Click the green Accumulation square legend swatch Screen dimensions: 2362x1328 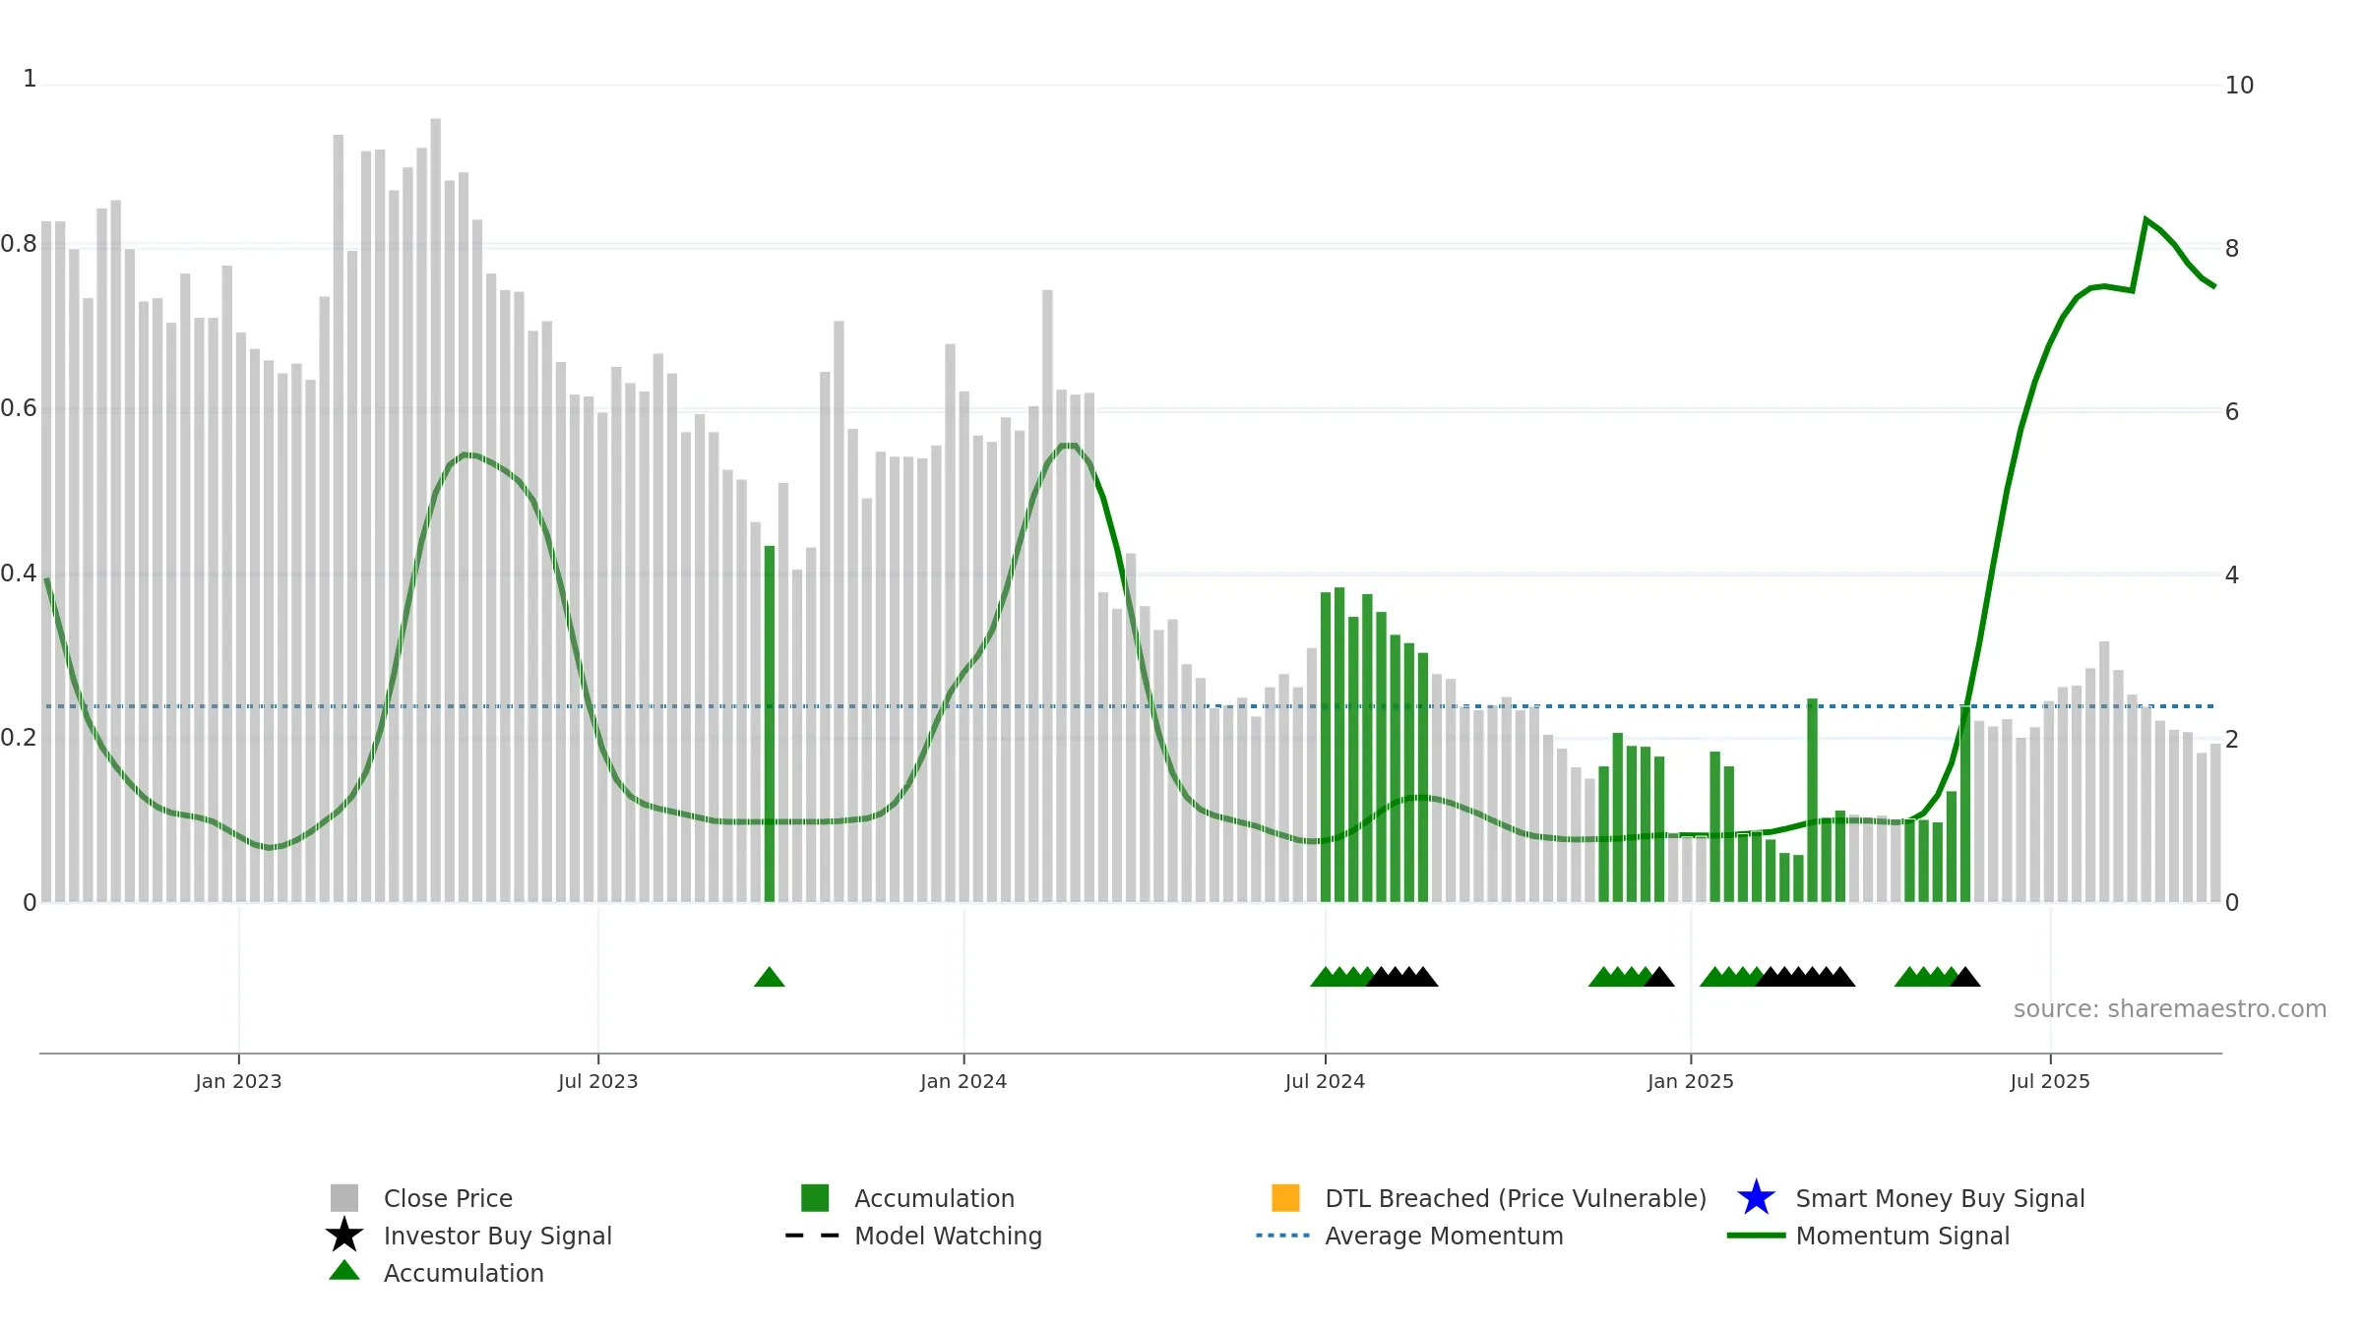(815, 1198)
